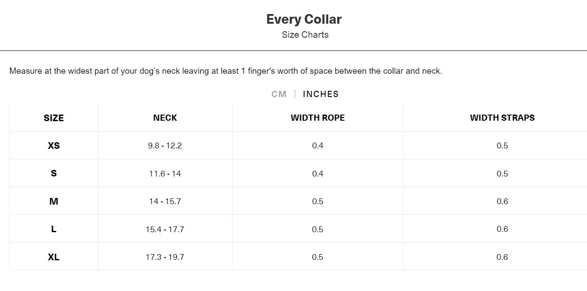This screenshot has height=291, width=587.
Task: Select the L size row label
Action: click(x=53, y=229)
